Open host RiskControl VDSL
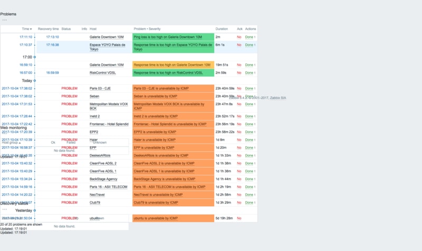Image resolution: width=422 pixels, height=251 pixels. click(x=102, y=73)
